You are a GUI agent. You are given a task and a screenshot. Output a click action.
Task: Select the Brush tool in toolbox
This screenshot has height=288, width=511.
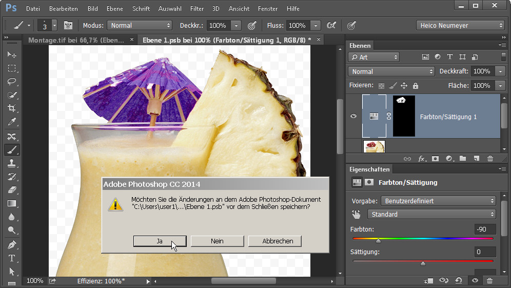[x=12, y=150]
